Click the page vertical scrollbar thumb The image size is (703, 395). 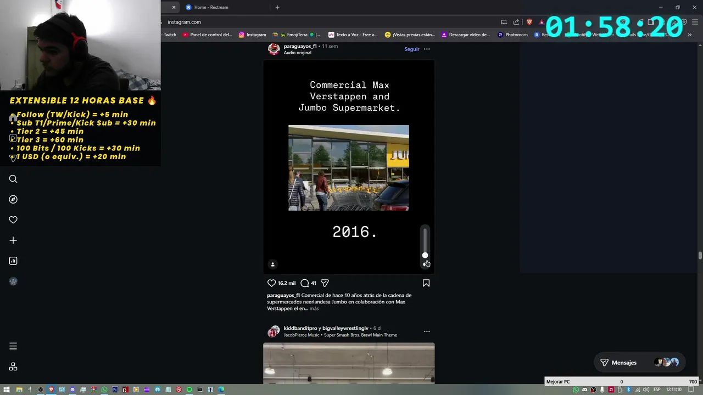point(700,256)
